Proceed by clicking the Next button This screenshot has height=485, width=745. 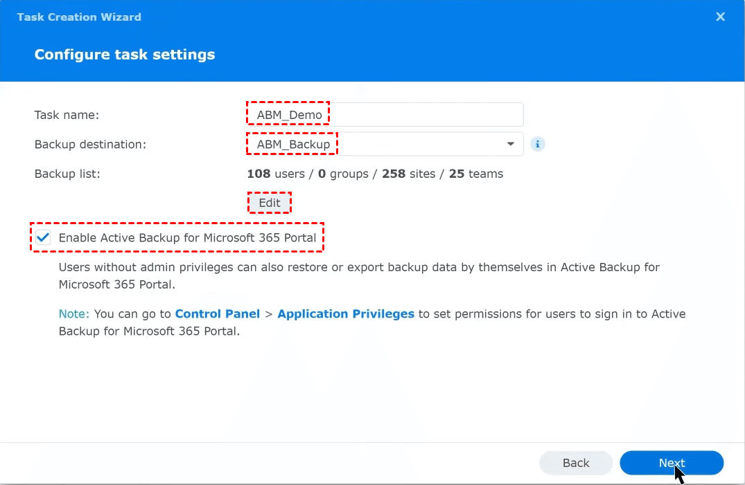[671, 463]
